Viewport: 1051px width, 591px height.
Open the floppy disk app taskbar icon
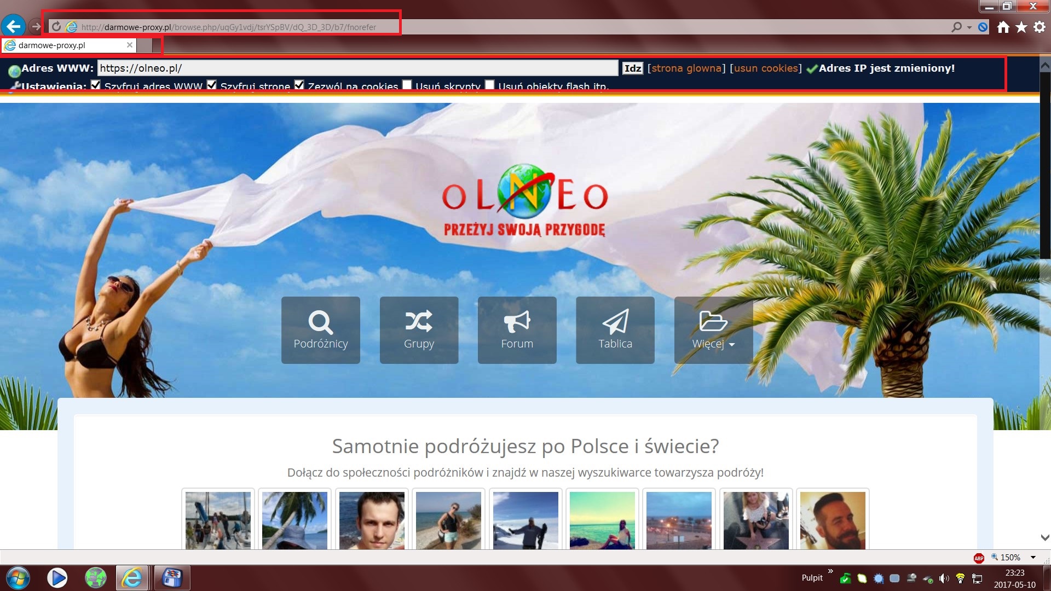coord(172,578)
